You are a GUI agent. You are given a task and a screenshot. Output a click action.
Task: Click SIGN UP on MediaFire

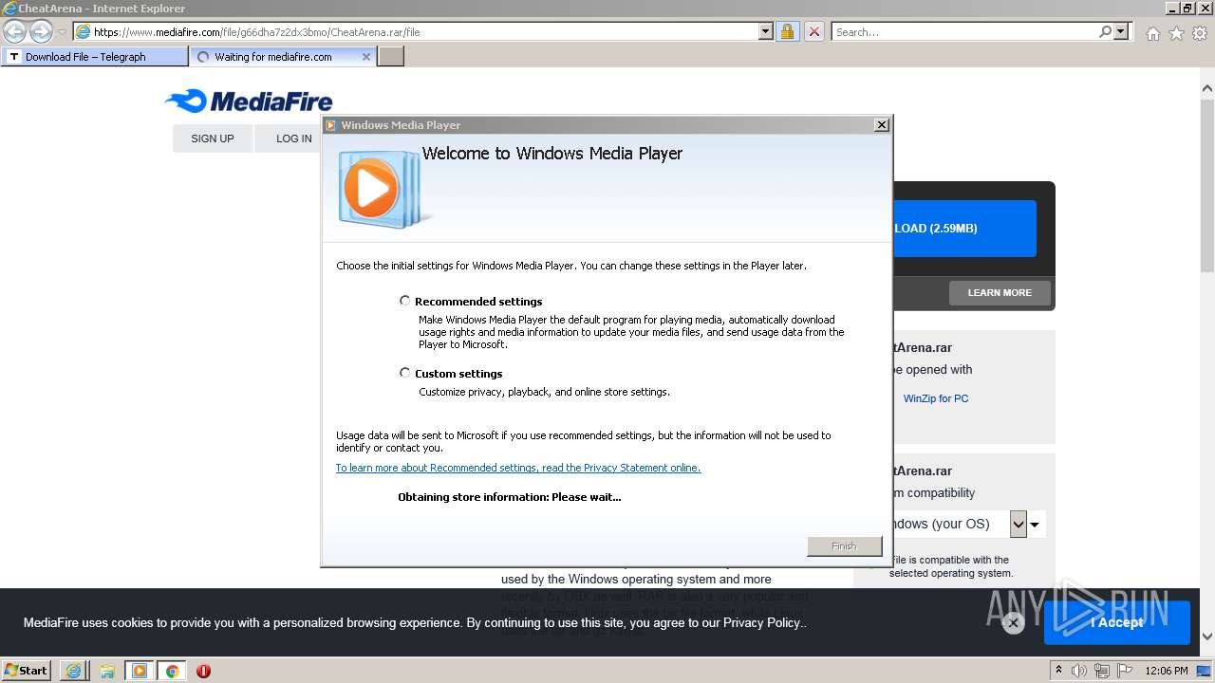pos(213,138)
